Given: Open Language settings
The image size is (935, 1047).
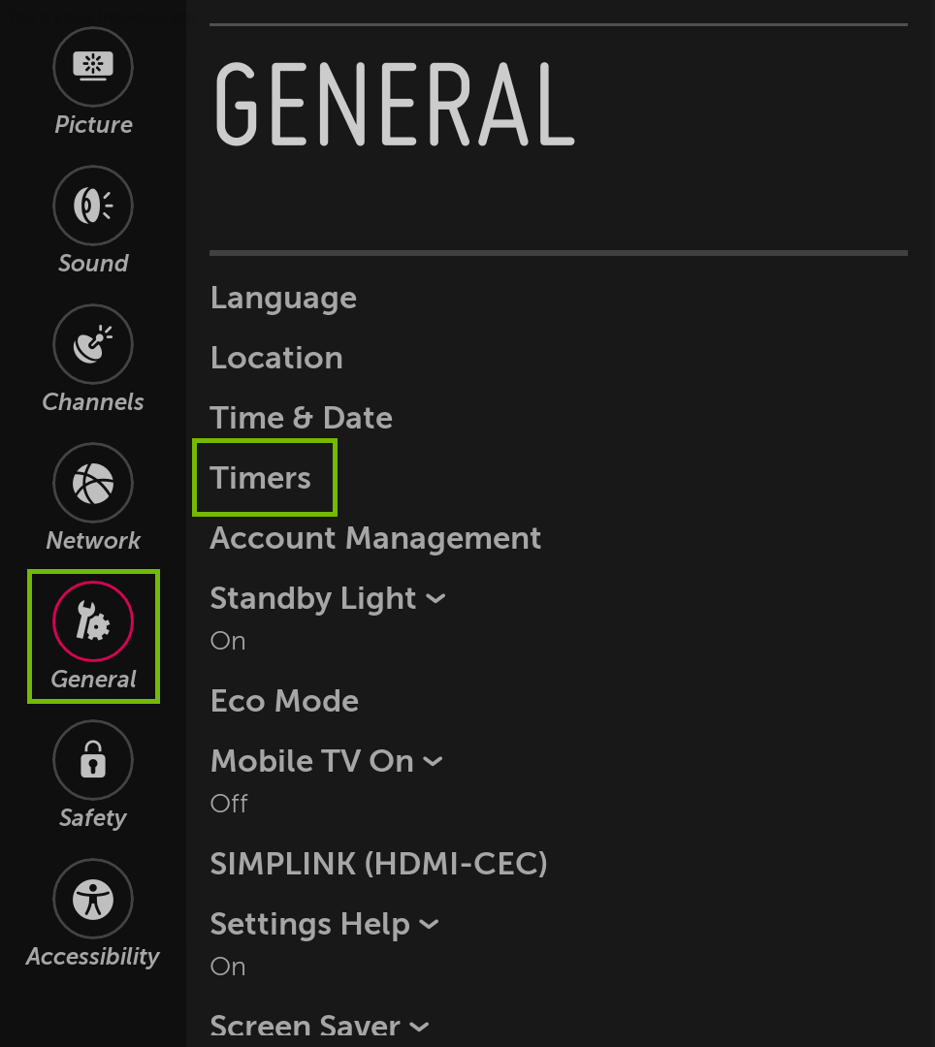Looking at the screenshot, I should click(282, 298).
